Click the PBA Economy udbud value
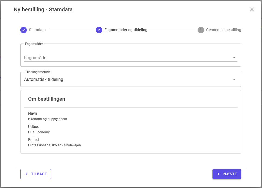The image size is (262, 188). pos(39,132)
